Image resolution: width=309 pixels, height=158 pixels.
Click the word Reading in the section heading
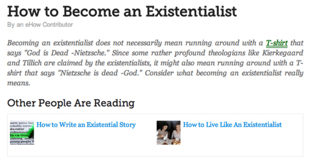point(114,103)
